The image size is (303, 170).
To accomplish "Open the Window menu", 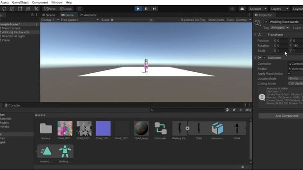I will (x=57, y=2).
